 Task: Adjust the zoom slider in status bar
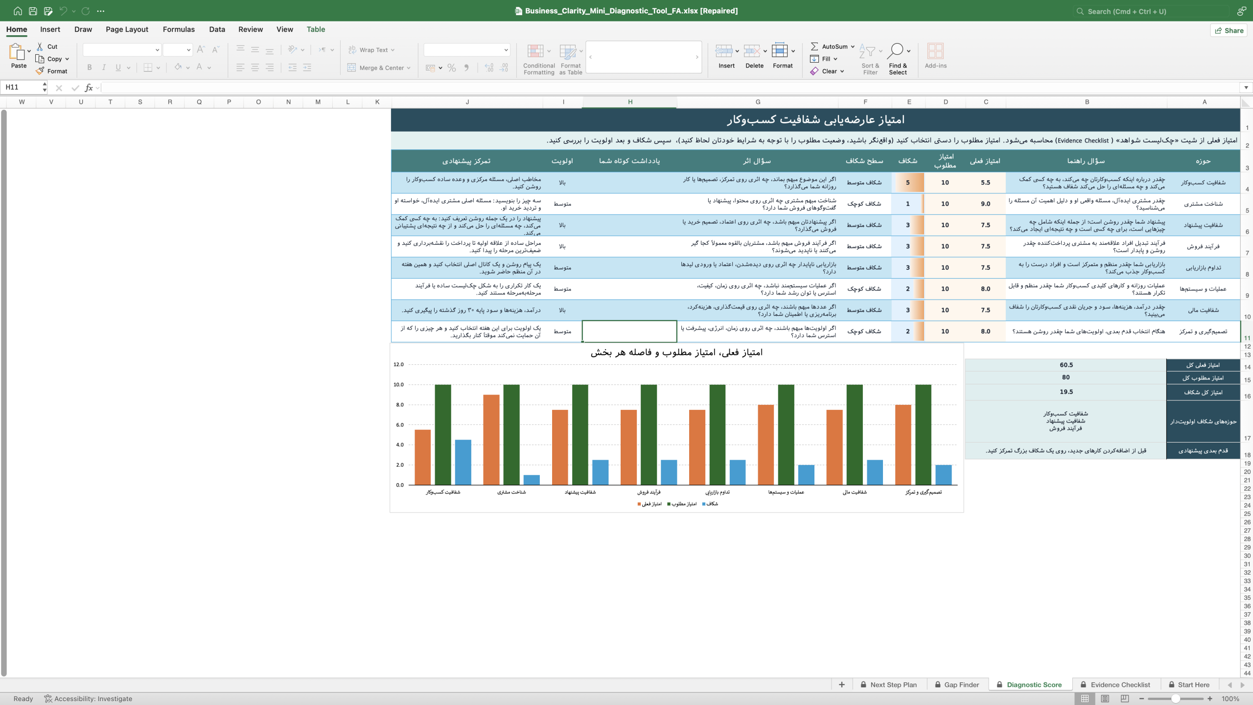(x=1176, y=699)
